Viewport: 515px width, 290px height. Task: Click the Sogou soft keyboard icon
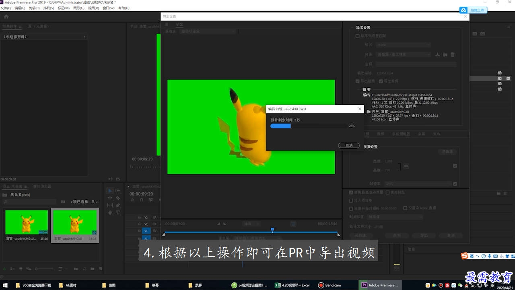click(496, 256)
